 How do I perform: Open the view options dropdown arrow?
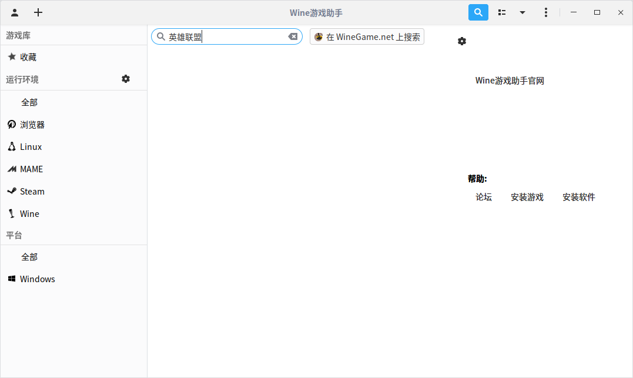[x=523, y=12]
